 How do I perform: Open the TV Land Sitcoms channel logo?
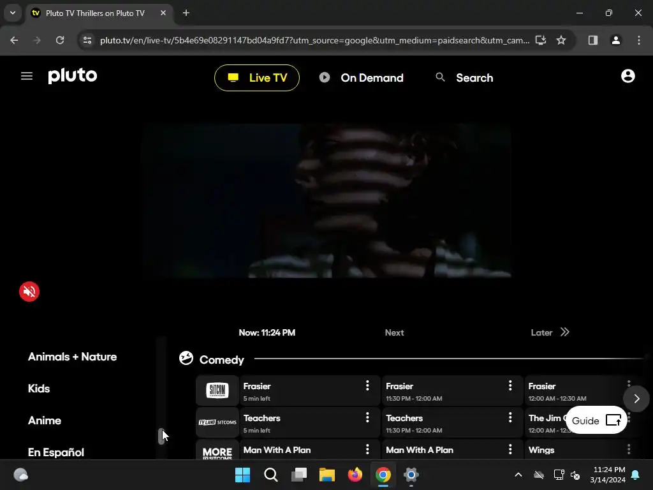coord(217,422)
